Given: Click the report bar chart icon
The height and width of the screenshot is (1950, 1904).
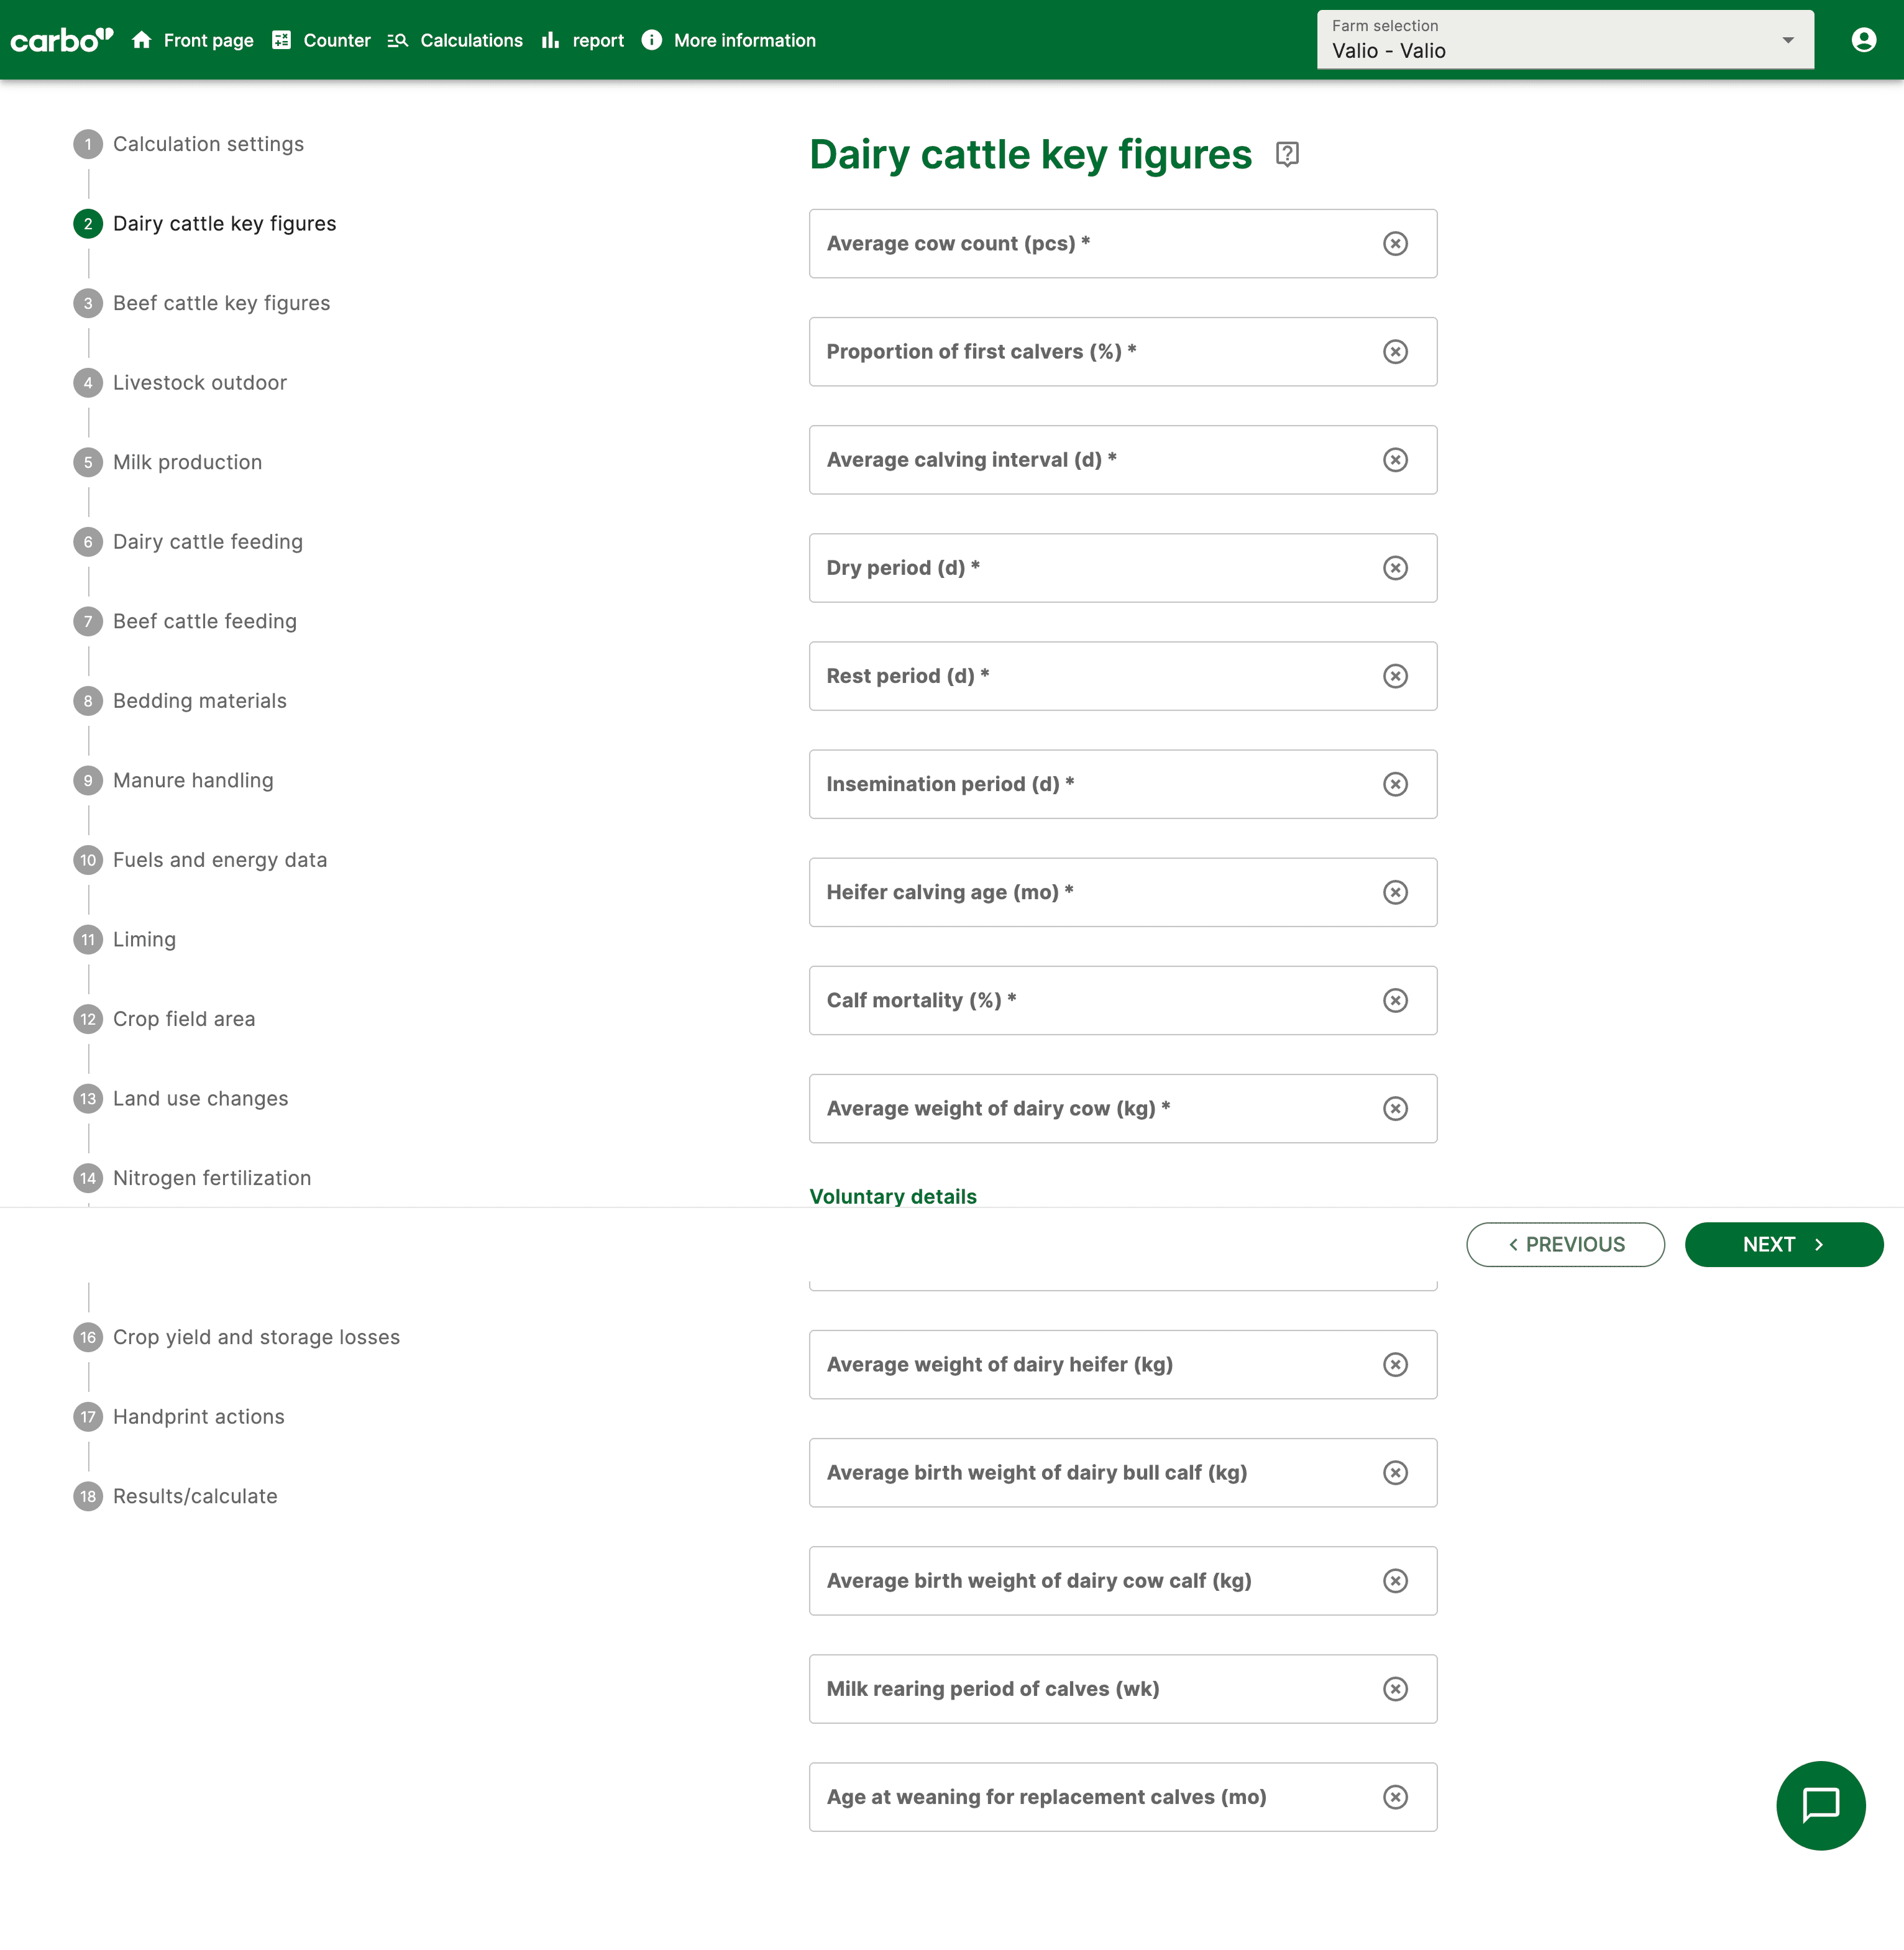Looking at the screenshot, I should click(550, 40).
